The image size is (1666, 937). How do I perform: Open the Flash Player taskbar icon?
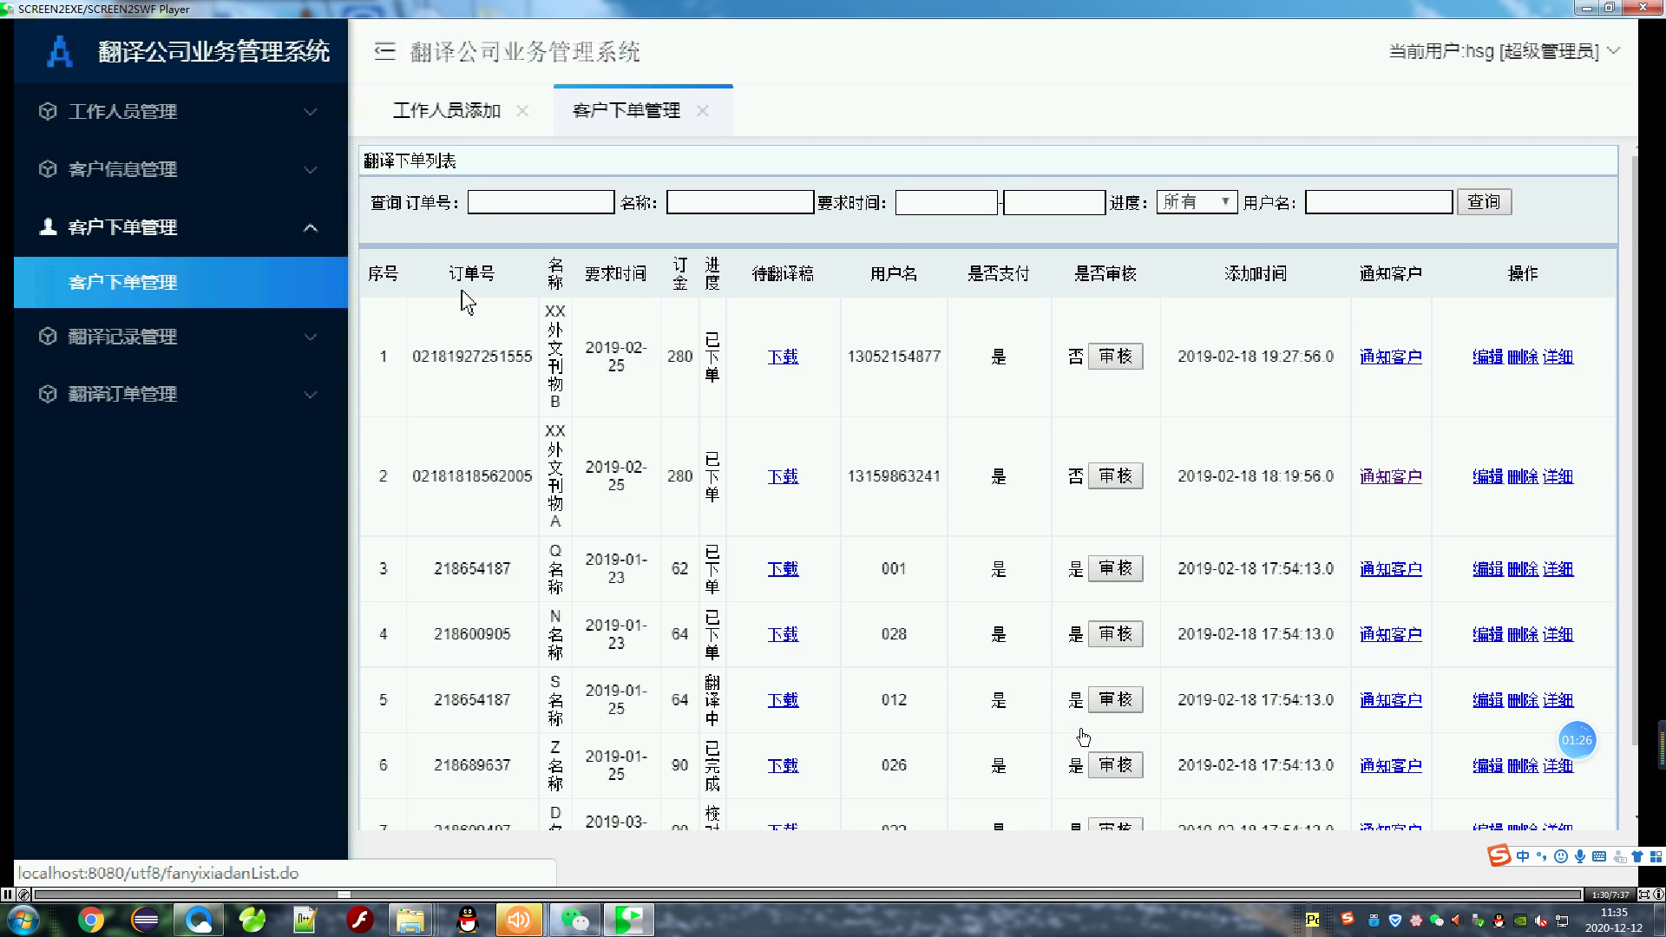click(x=359, y=920)
